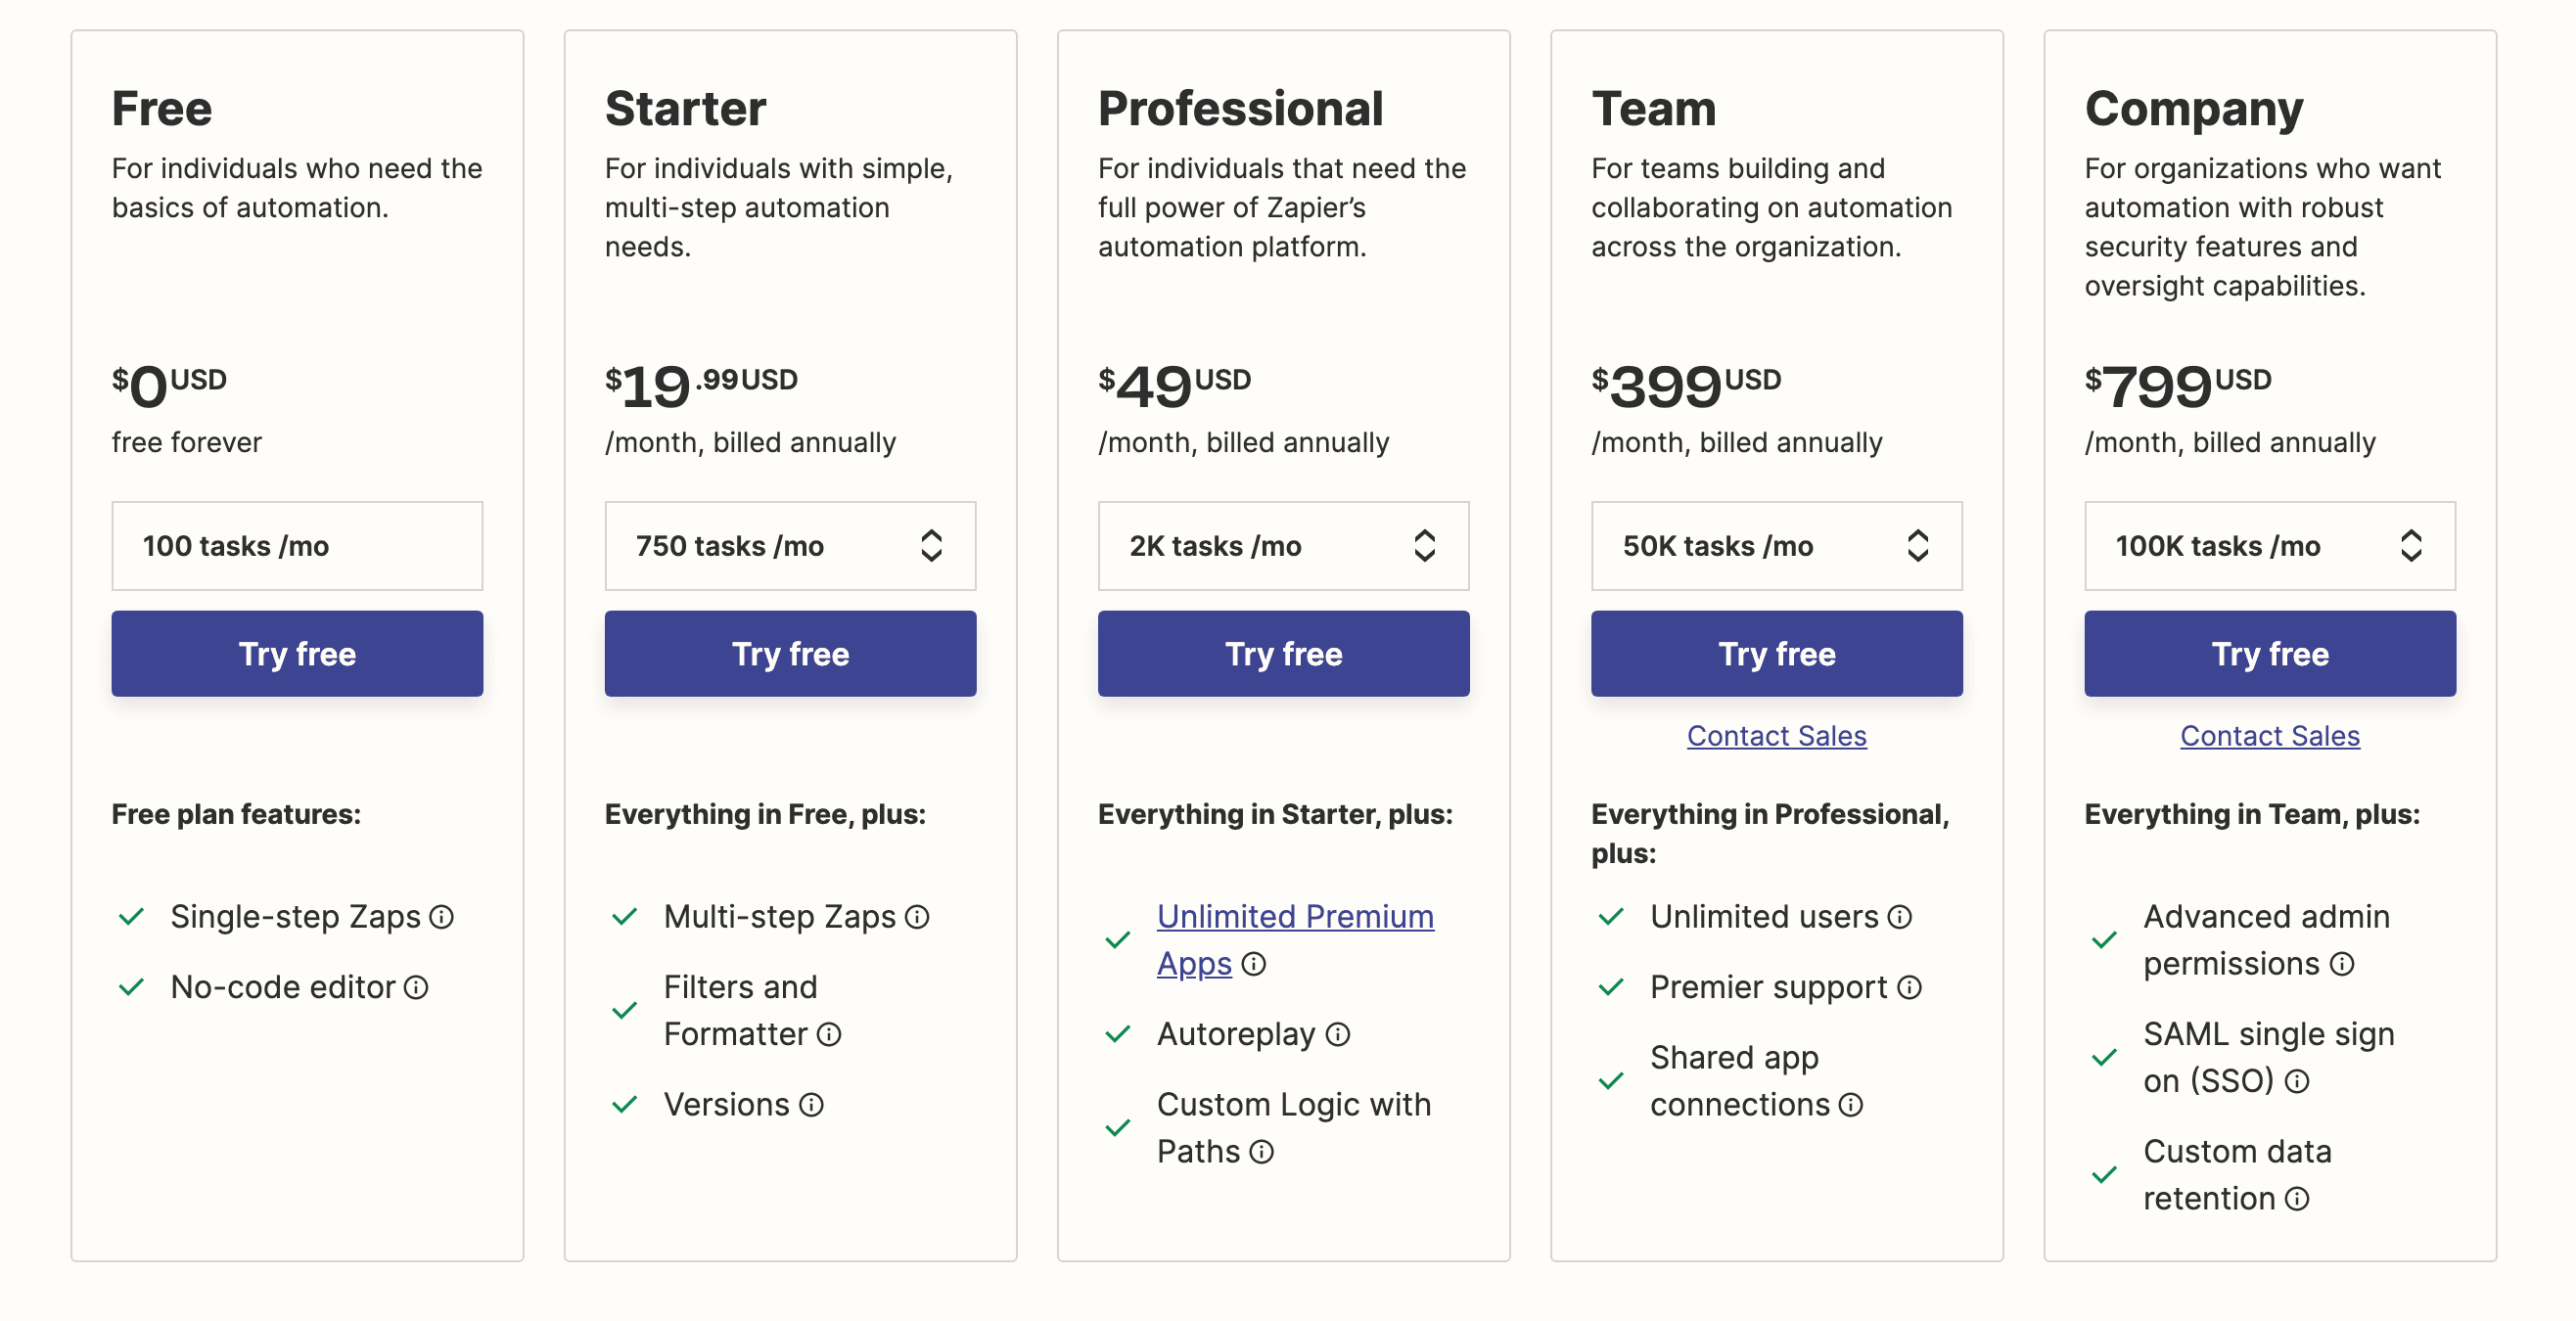Click the Premier support info icon
This screenshot has height=1321, width=2576.
pyautogui.click(x=1909, y=988)
